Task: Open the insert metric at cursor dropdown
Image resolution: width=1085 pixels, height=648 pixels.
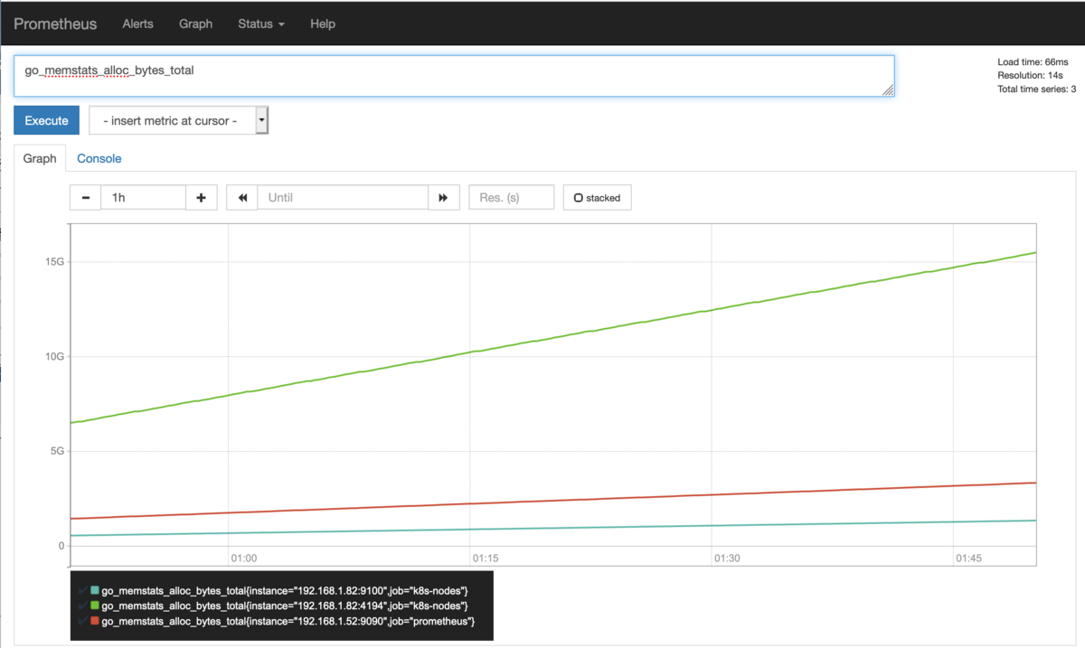Action: (x=179, y=120)
